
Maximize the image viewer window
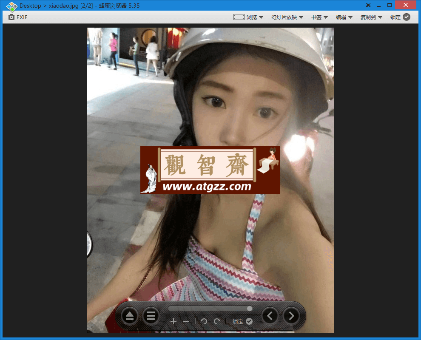[x=390, y=5]
